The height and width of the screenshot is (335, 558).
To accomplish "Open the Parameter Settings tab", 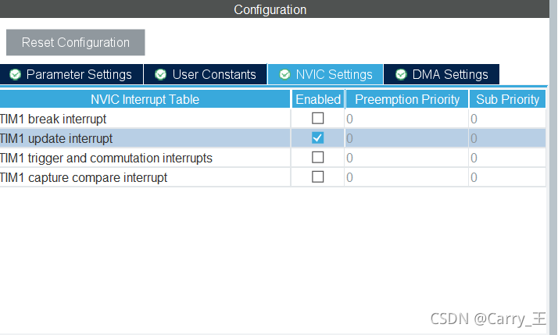I will tap(71, 74).
